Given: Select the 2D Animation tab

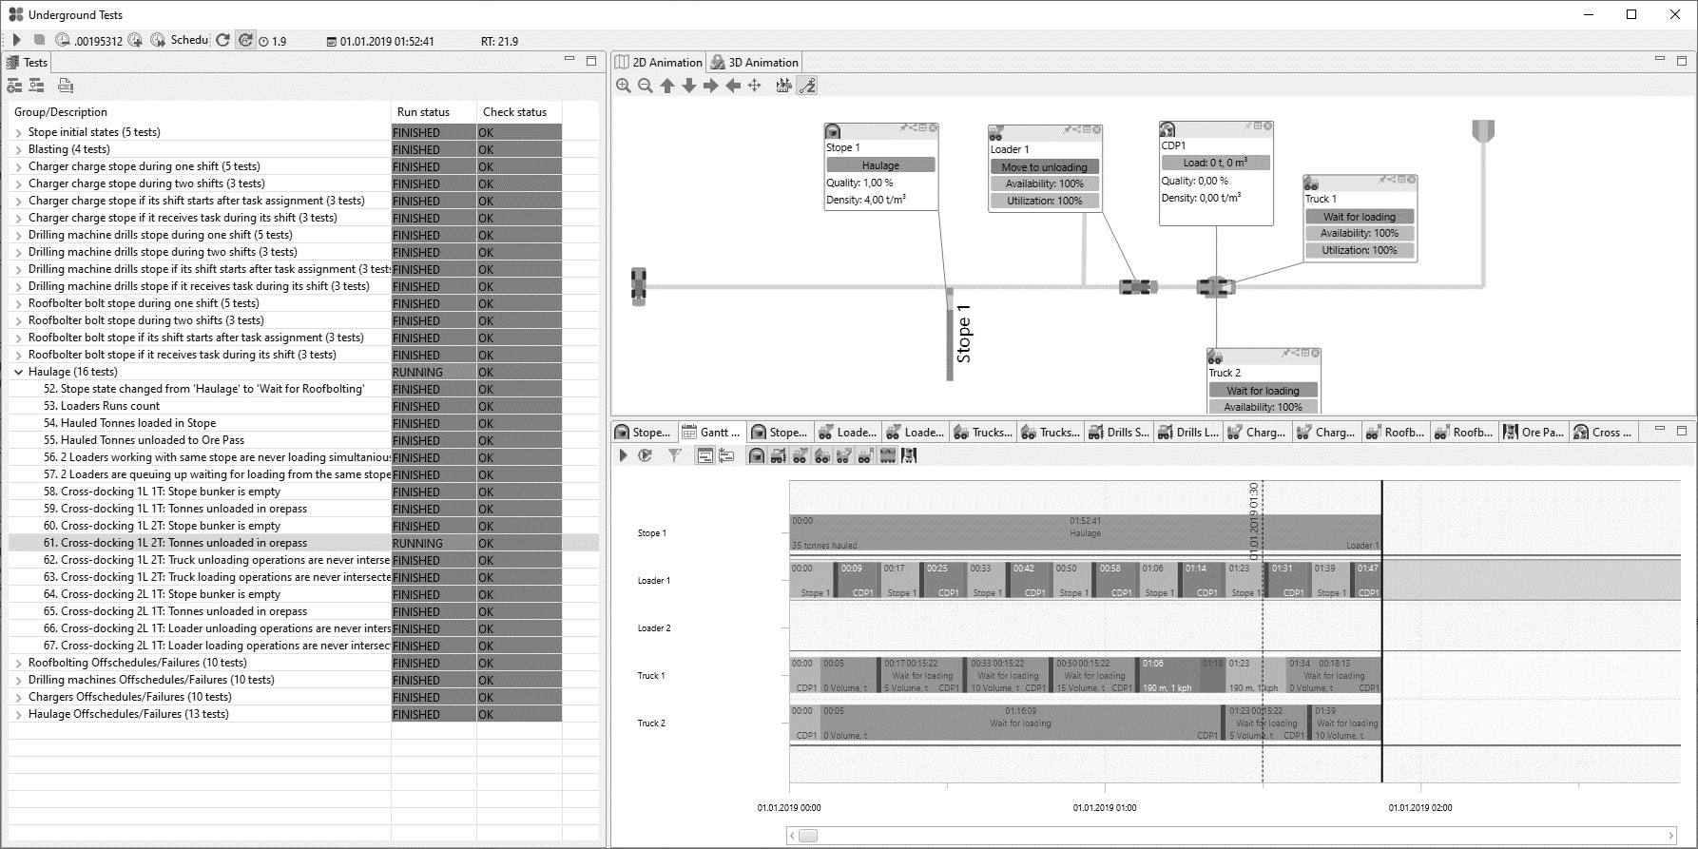Looking at the screenshot, I should (x=659, y=62).
